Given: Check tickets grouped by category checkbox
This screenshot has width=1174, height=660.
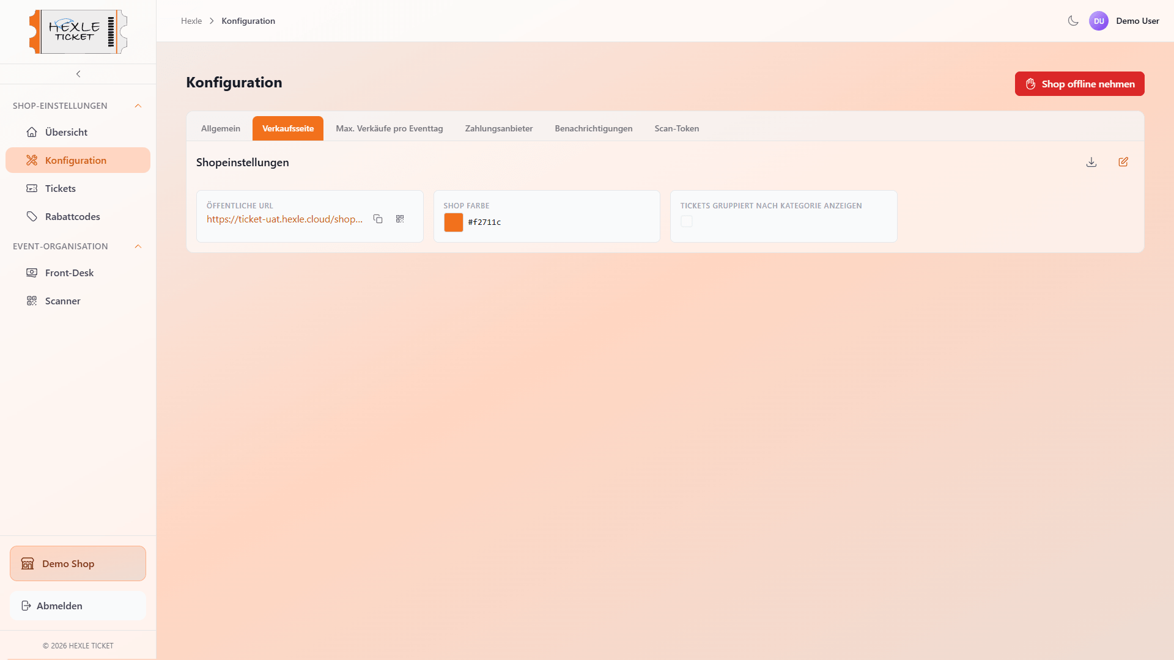Looking at the screenshot, I should (x=687, y=221).
